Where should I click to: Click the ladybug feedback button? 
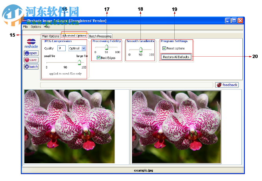point(227,85)
